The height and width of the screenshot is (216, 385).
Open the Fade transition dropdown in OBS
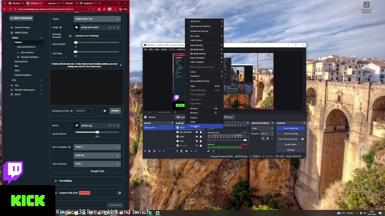(263, 128)
